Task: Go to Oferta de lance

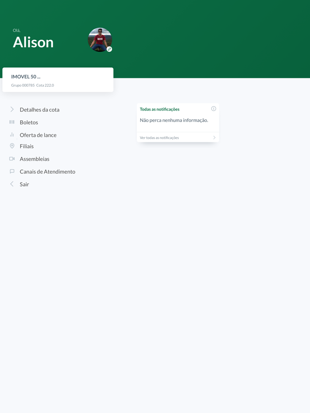Action: coord(38,135)
